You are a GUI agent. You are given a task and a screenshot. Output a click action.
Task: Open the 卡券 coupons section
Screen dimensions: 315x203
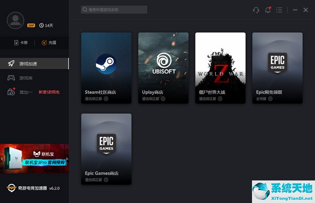[x=20, y=42]
